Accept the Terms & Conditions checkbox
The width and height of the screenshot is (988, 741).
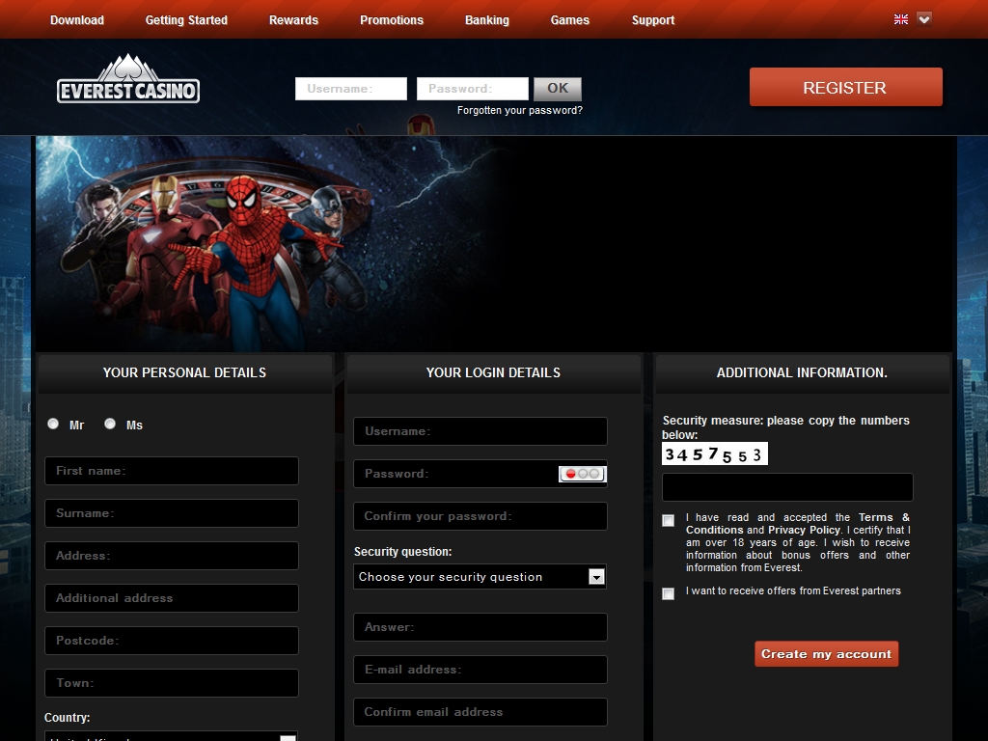point(668,521)
